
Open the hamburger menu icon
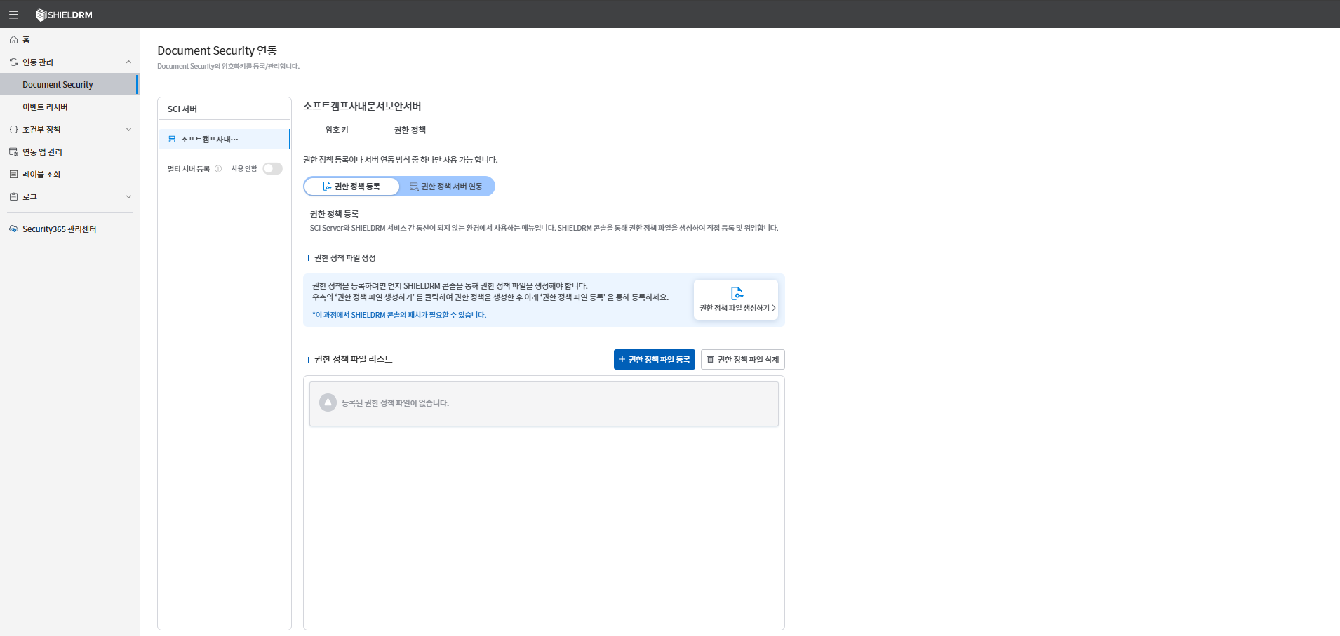pyautogui.click(x=13, y=15)
